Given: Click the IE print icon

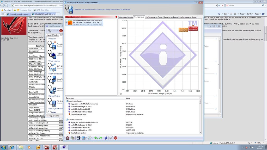Looking at the screenshot, I should [x=235, y=14].
